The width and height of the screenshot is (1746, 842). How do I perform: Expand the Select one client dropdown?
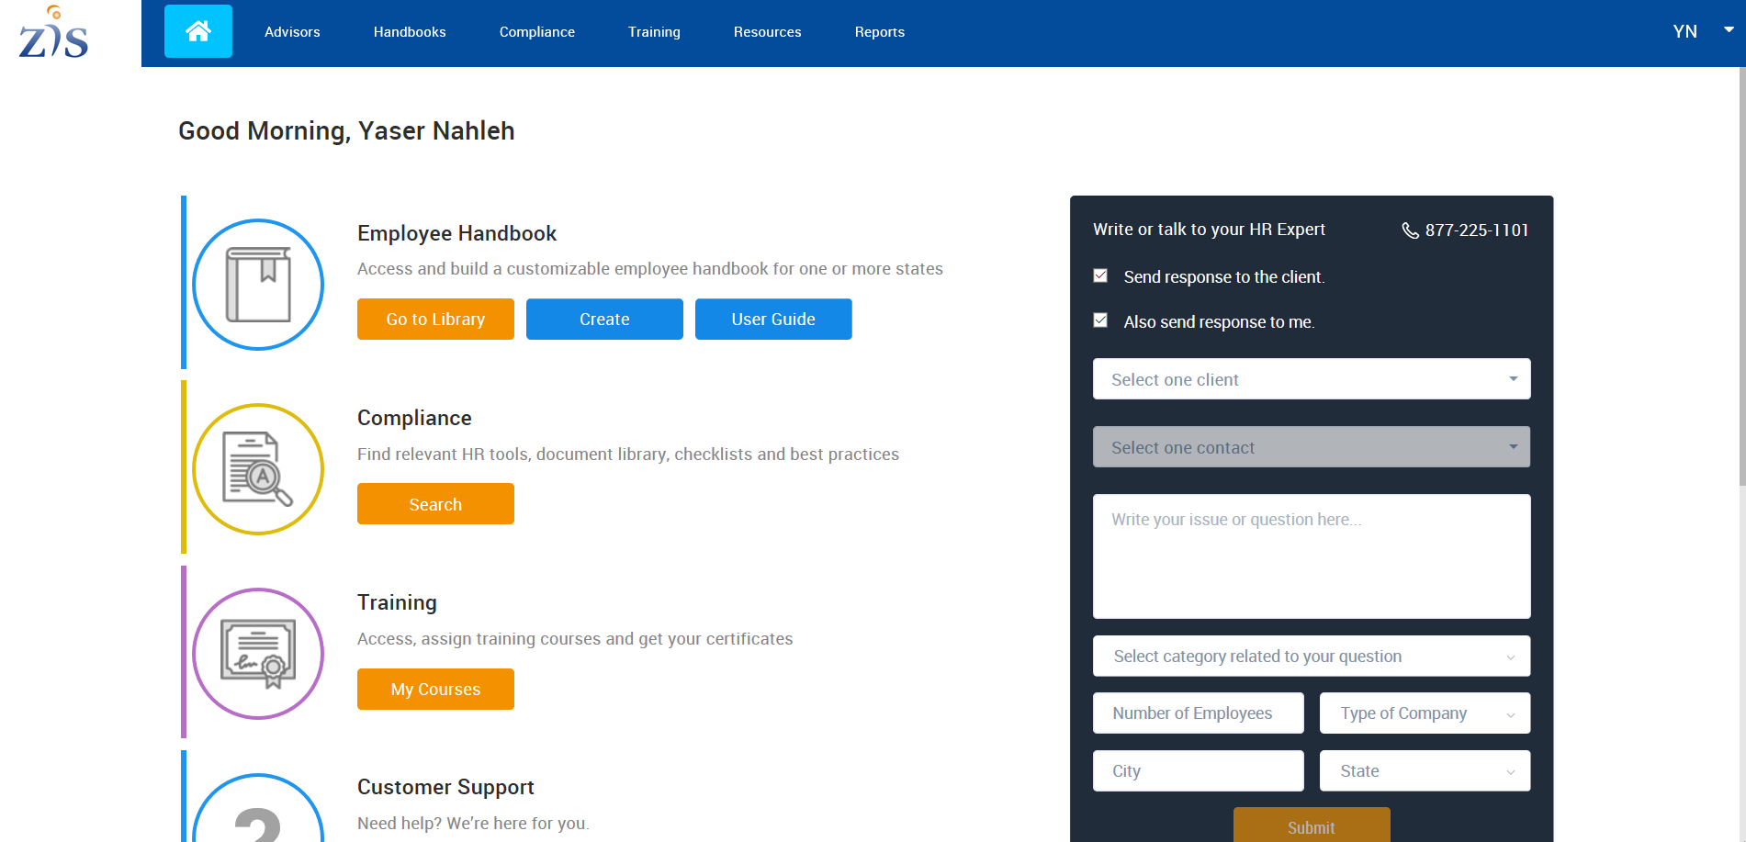coord(1311,379)
